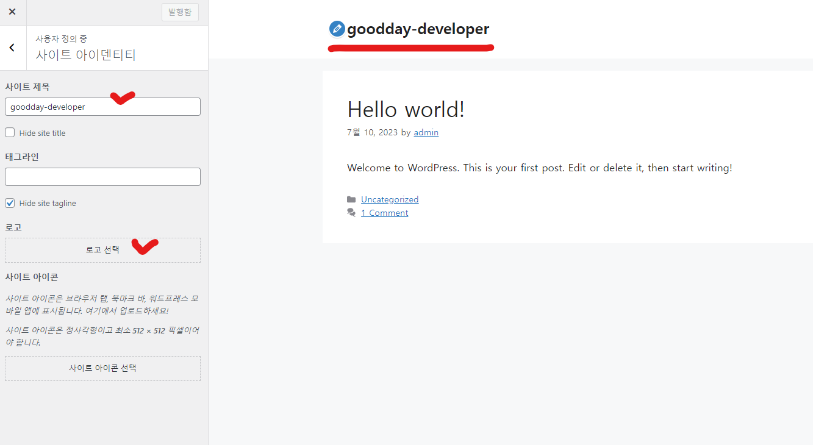
Task: Click the 사이트 아이콘 label
Action: [x=31, y=277]
